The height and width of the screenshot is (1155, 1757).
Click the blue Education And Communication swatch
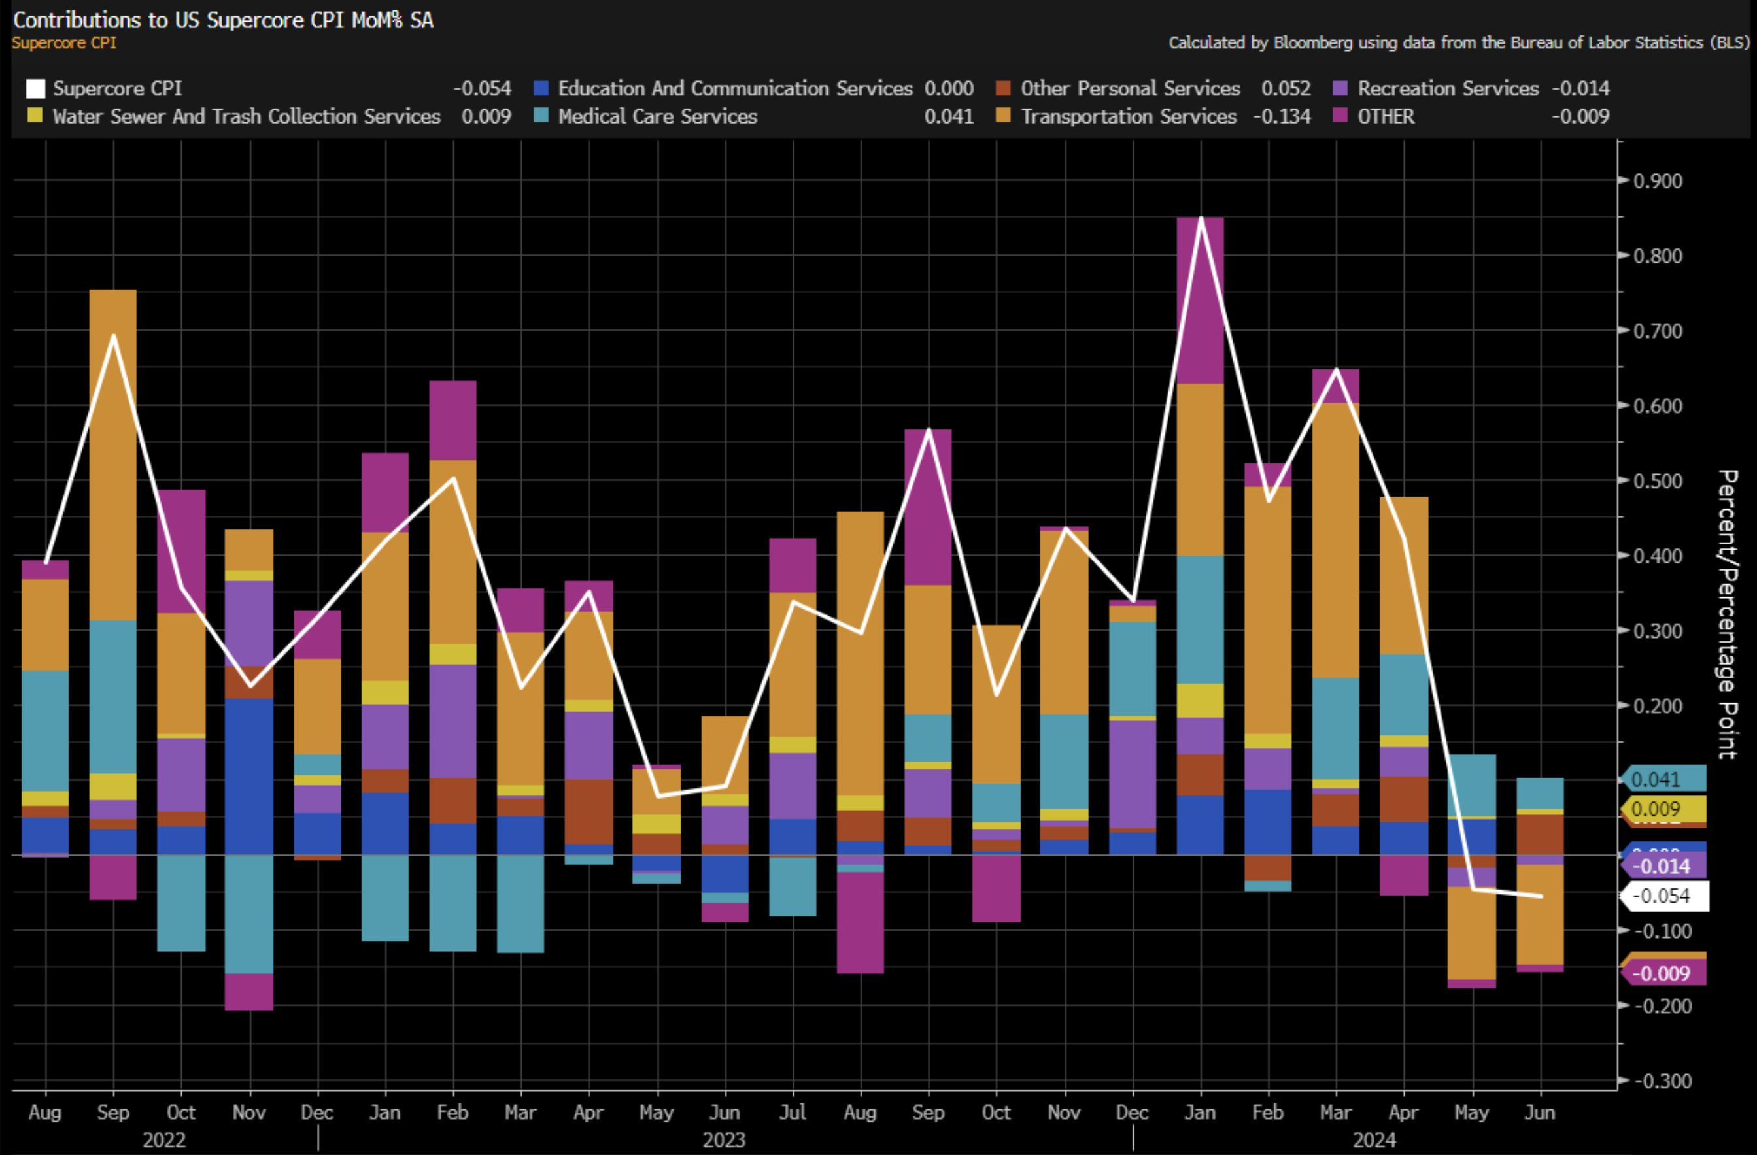541,88
